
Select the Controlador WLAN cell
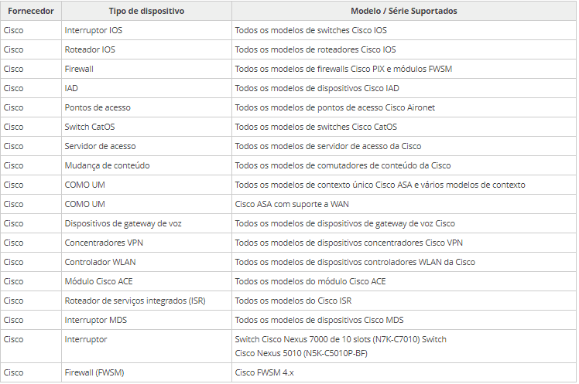[x=98, y=263]
